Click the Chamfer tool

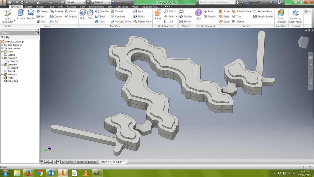pos(103,11)
